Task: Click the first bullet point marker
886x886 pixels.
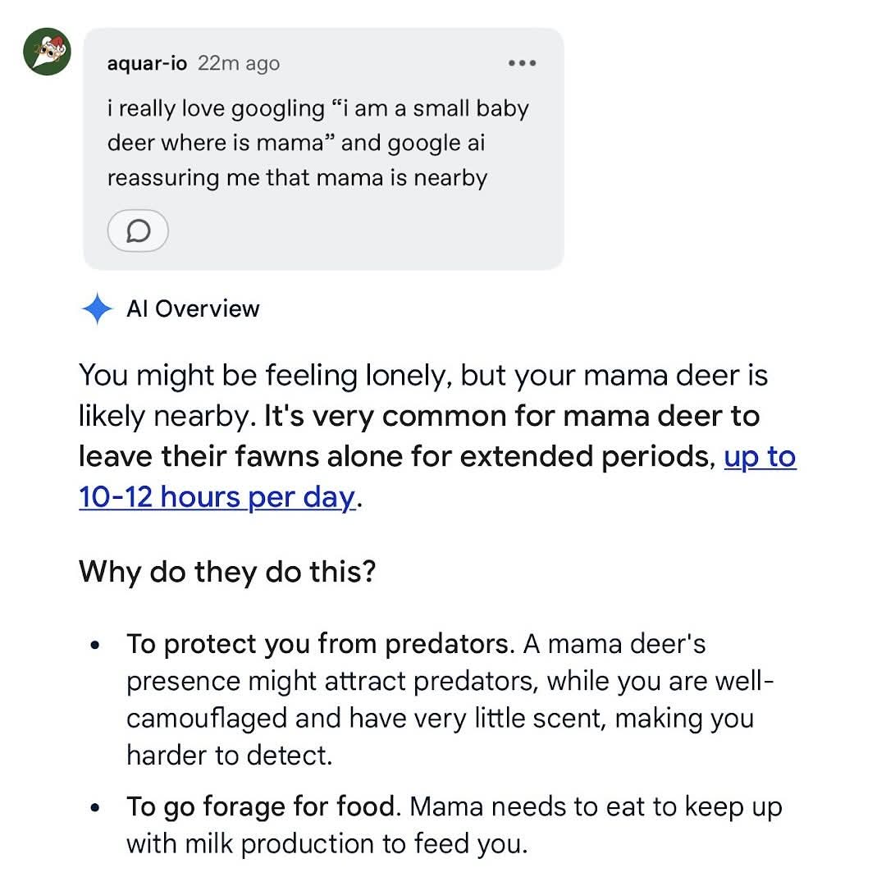Action: pyautogui.click(x=95, y=644)
